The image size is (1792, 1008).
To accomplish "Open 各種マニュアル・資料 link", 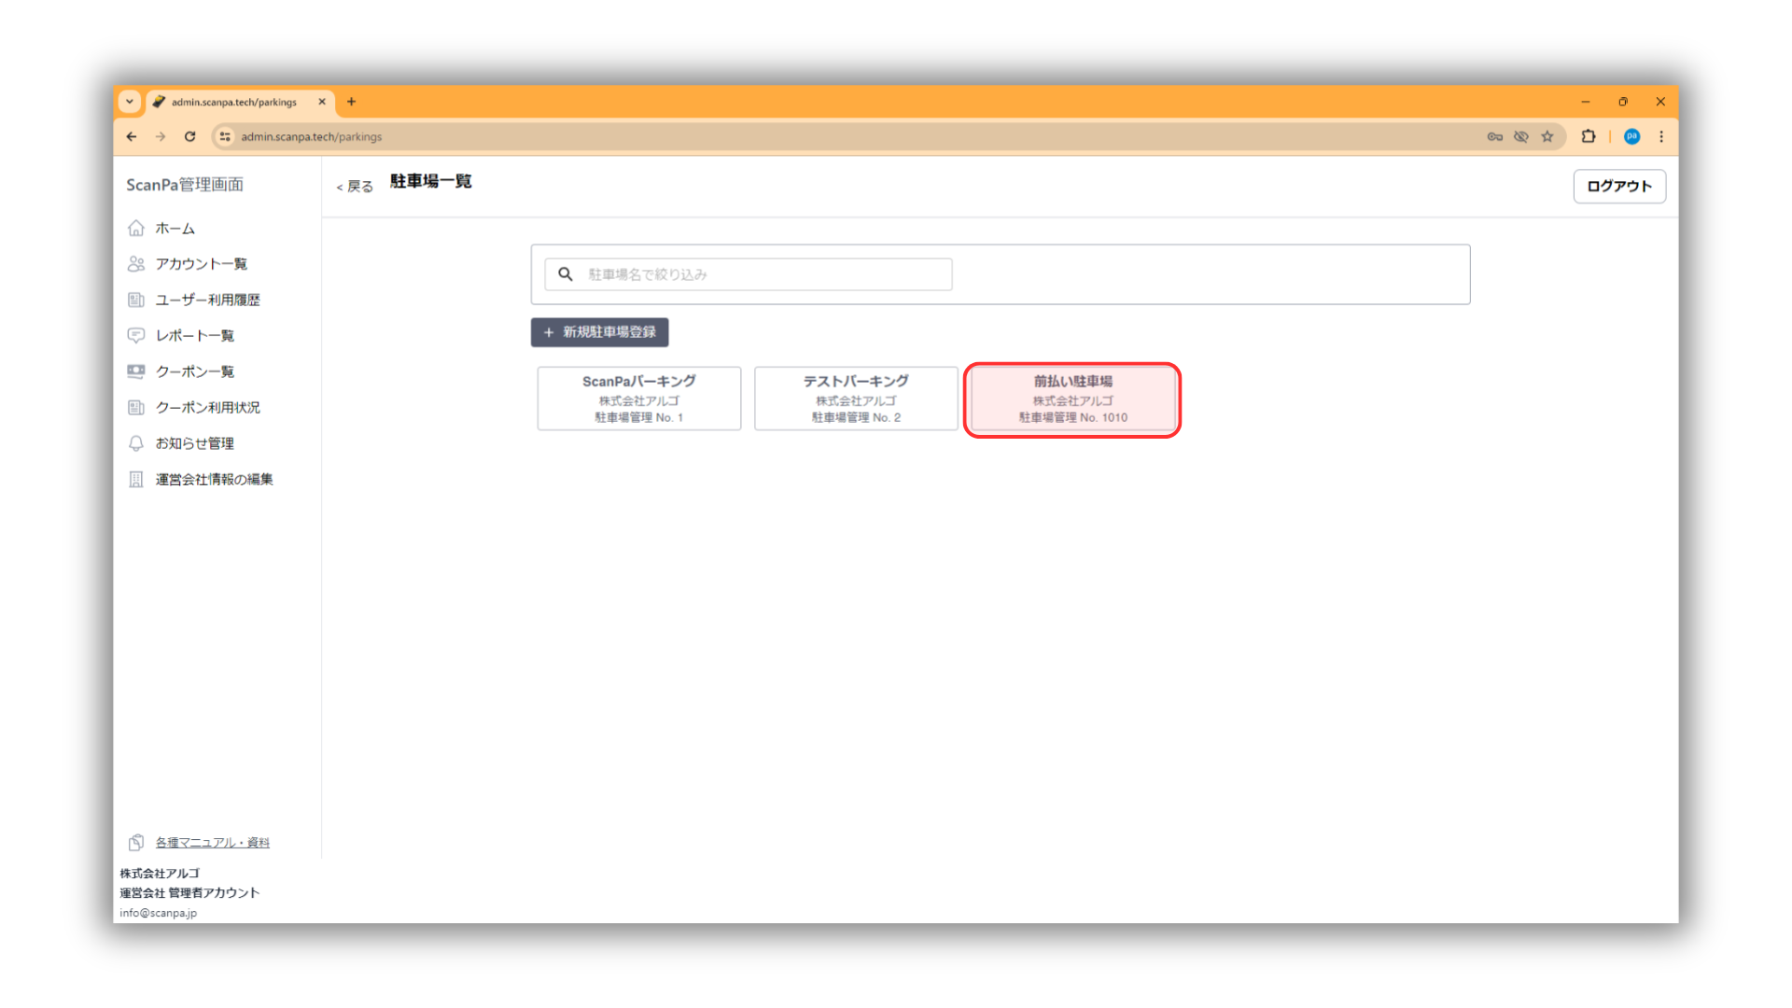I will (212, 842).
